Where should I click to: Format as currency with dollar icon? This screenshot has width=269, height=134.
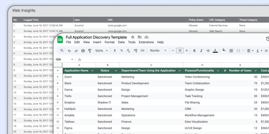tap(115, 51)
